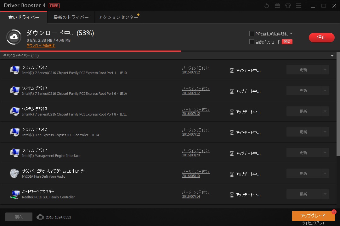
Task: Open ライセンス入力 link
Action: point(313,223)
